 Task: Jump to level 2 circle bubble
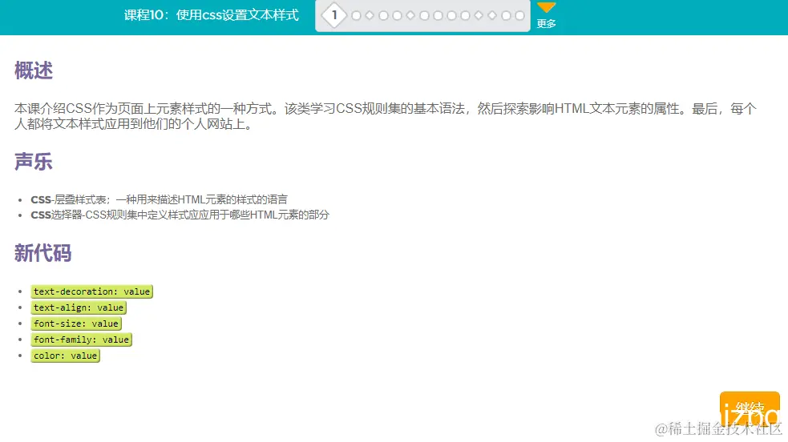coord(356,16)
